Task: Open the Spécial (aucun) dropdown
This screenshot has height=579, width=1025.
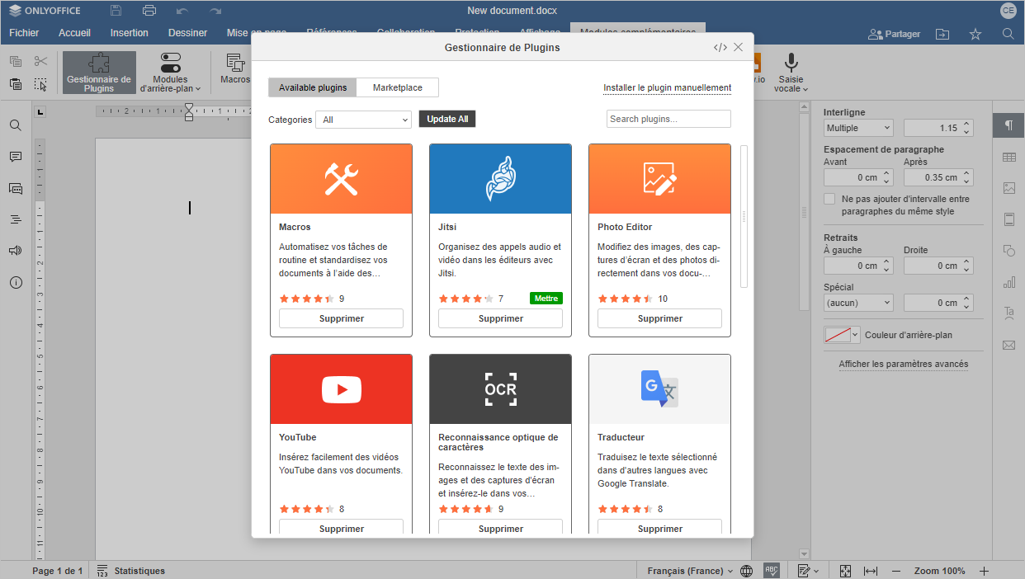Action: tap(858, 303)
